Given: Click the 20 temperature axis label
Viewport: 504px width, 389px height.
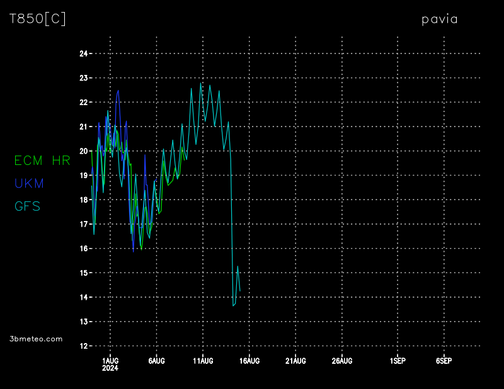Looking at the screenshot, I should pyautogui.click(x=83, y=151).
